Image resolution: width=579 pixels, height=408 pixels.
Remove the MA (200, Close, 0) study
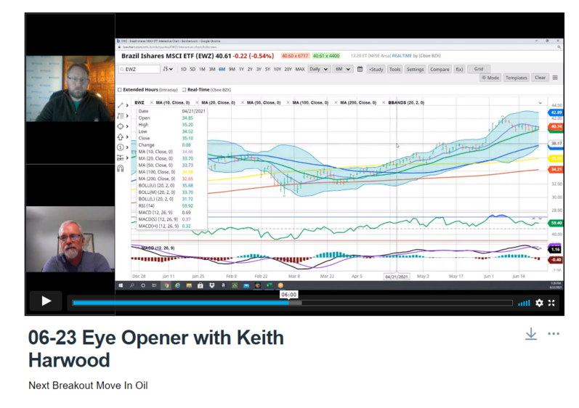[336, 102]
